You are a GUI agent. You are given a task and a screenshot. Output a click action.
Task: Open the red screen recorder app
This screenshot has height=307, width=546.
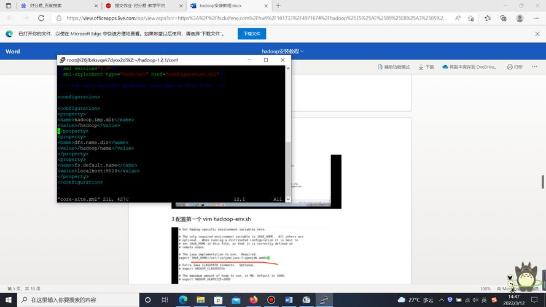point(271,300)
